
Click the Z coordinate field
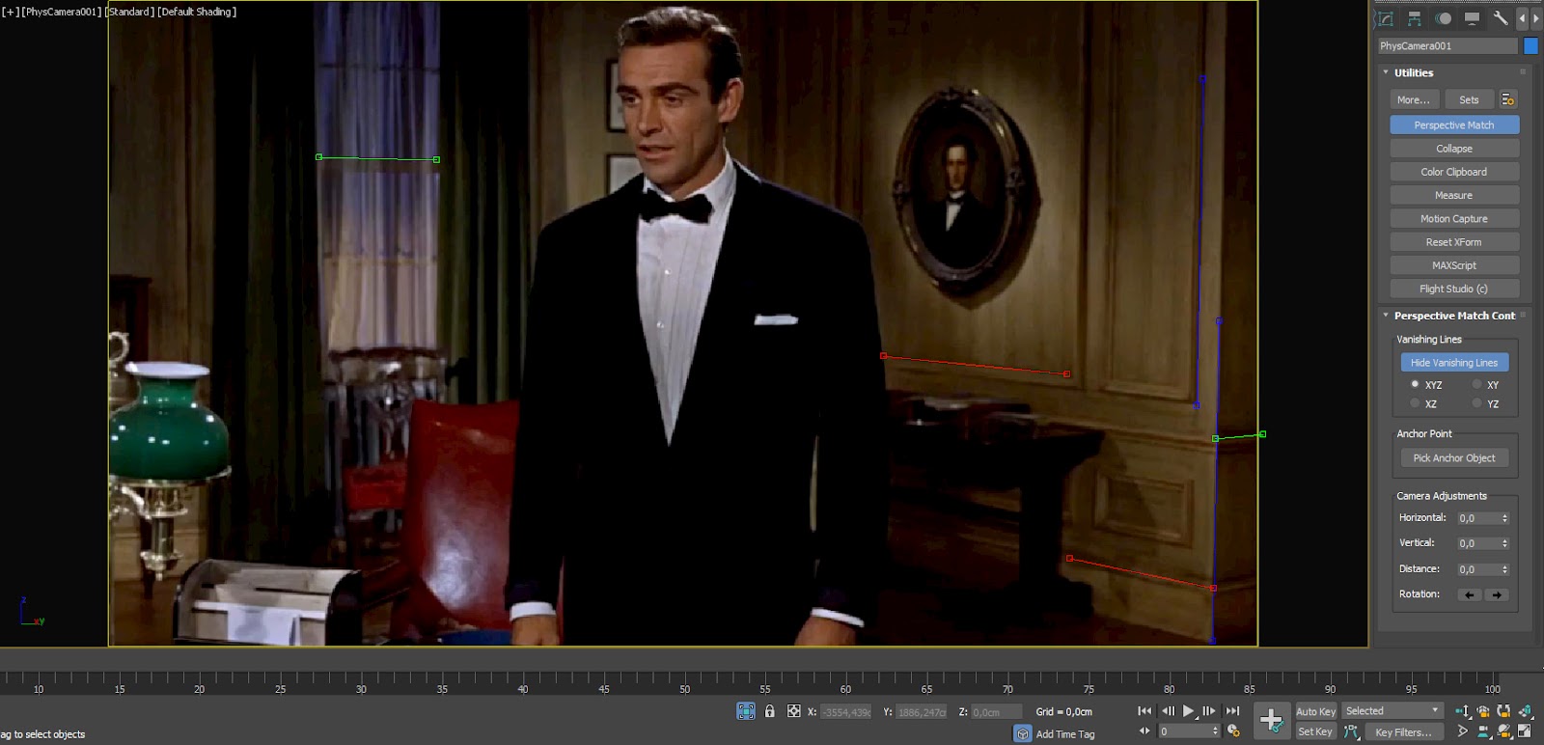(996, 712)
